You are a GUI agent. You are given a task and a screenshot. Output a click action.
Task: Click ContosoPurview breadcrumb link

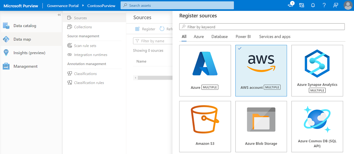pyautogui.click(x=101, y=6)
